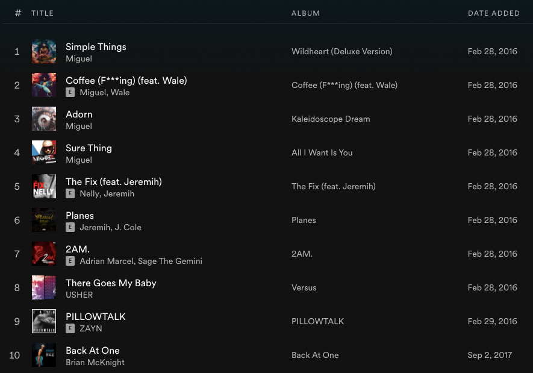The width and height of the screenshot is (533, 373).
Task: Select the Sure Thing track title
Action: 89,148
